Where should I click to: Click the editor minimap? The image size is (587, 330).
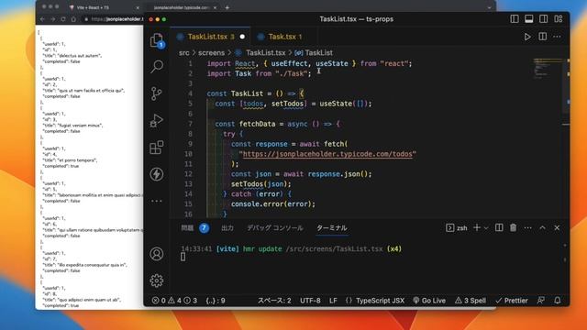[548, 68]
